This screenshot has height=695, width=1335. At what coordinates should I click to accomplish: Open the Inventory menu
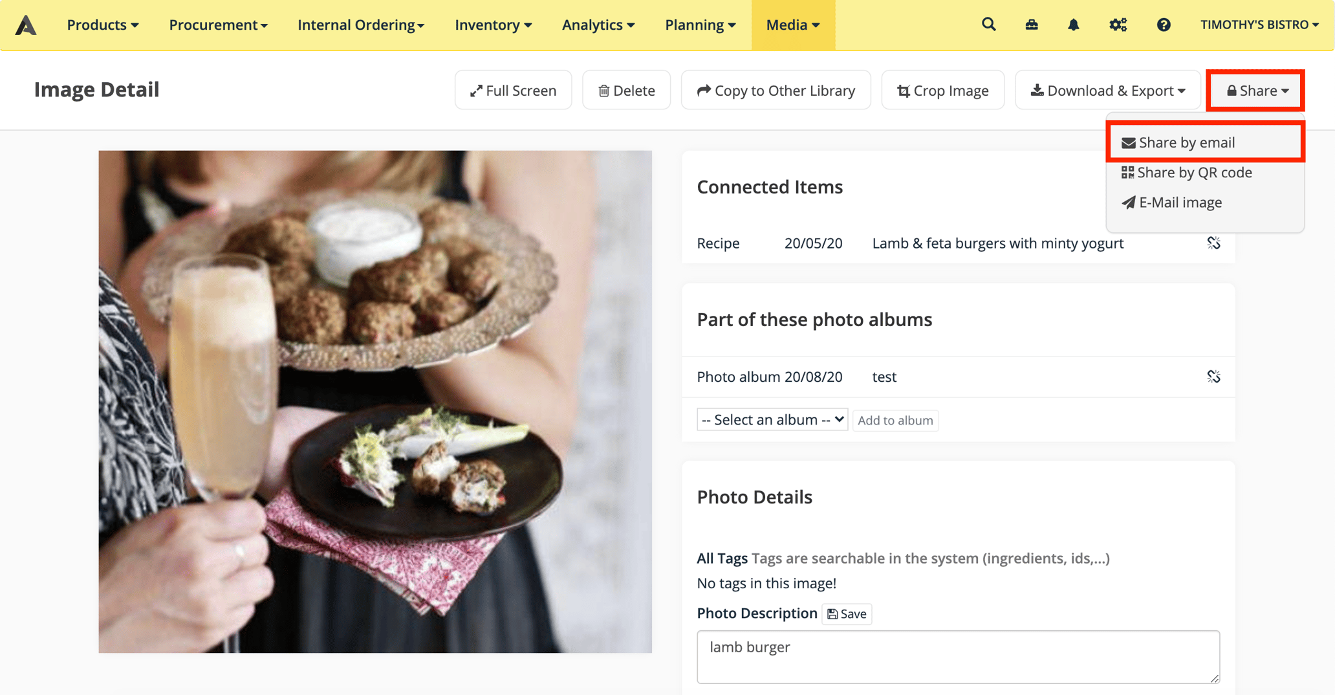(x=493, y=25)
